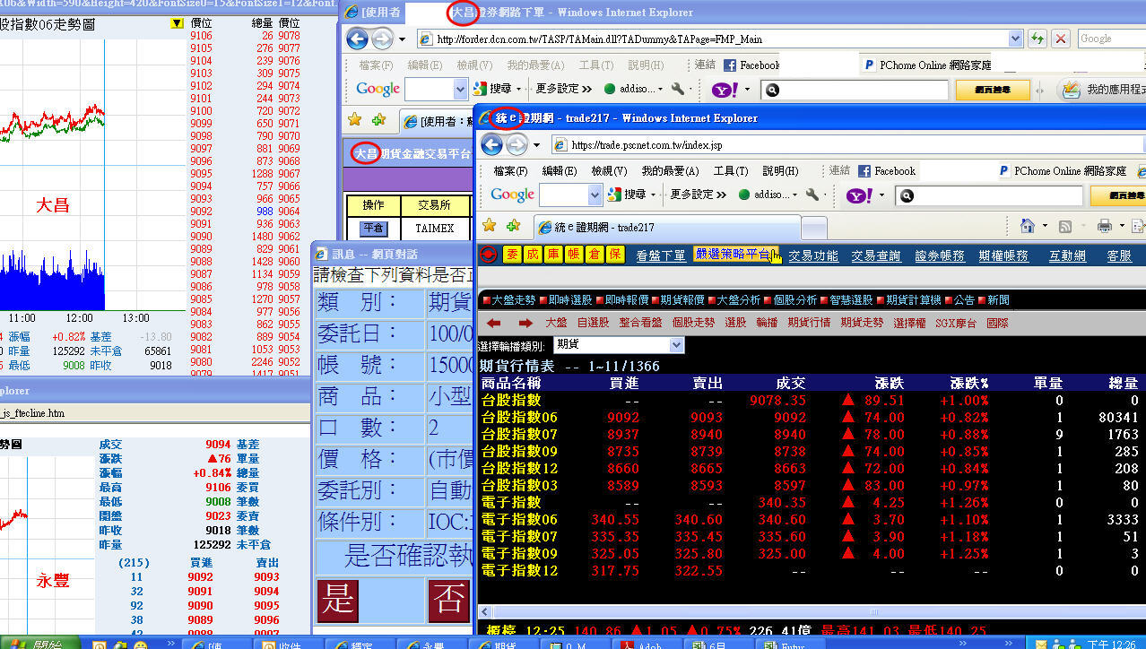Open the 編輯(E) menu in the trade217 window

560,171
